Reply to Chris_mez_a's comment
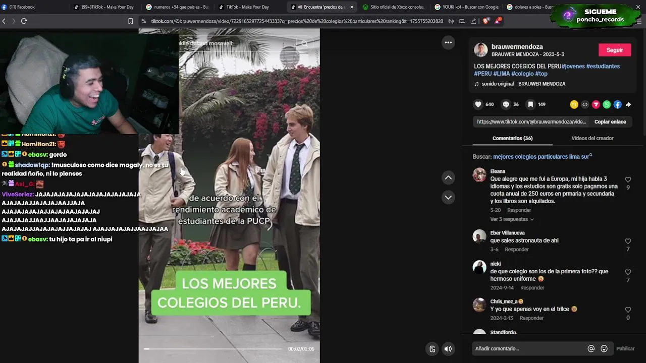This screenshot has height=363, width=646. (x=531, y=318)
